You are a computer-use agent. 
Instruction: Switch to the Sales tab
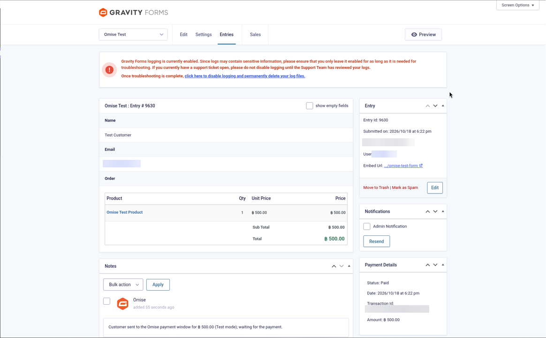point(255,35)
